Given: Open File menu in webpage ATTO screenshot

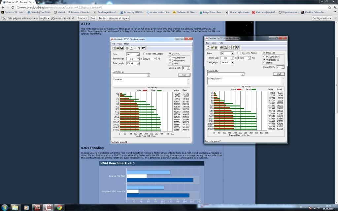Looking at the screenshot, I should tap(113, 44).
